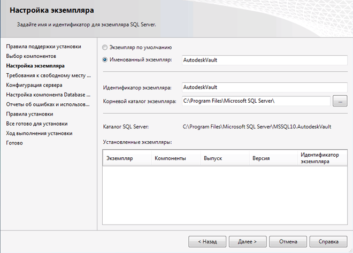This screenshot has height=253, width=353.
Task: Click the 'Идентификатор экземпляра' input field
Action: coord(265,87)
